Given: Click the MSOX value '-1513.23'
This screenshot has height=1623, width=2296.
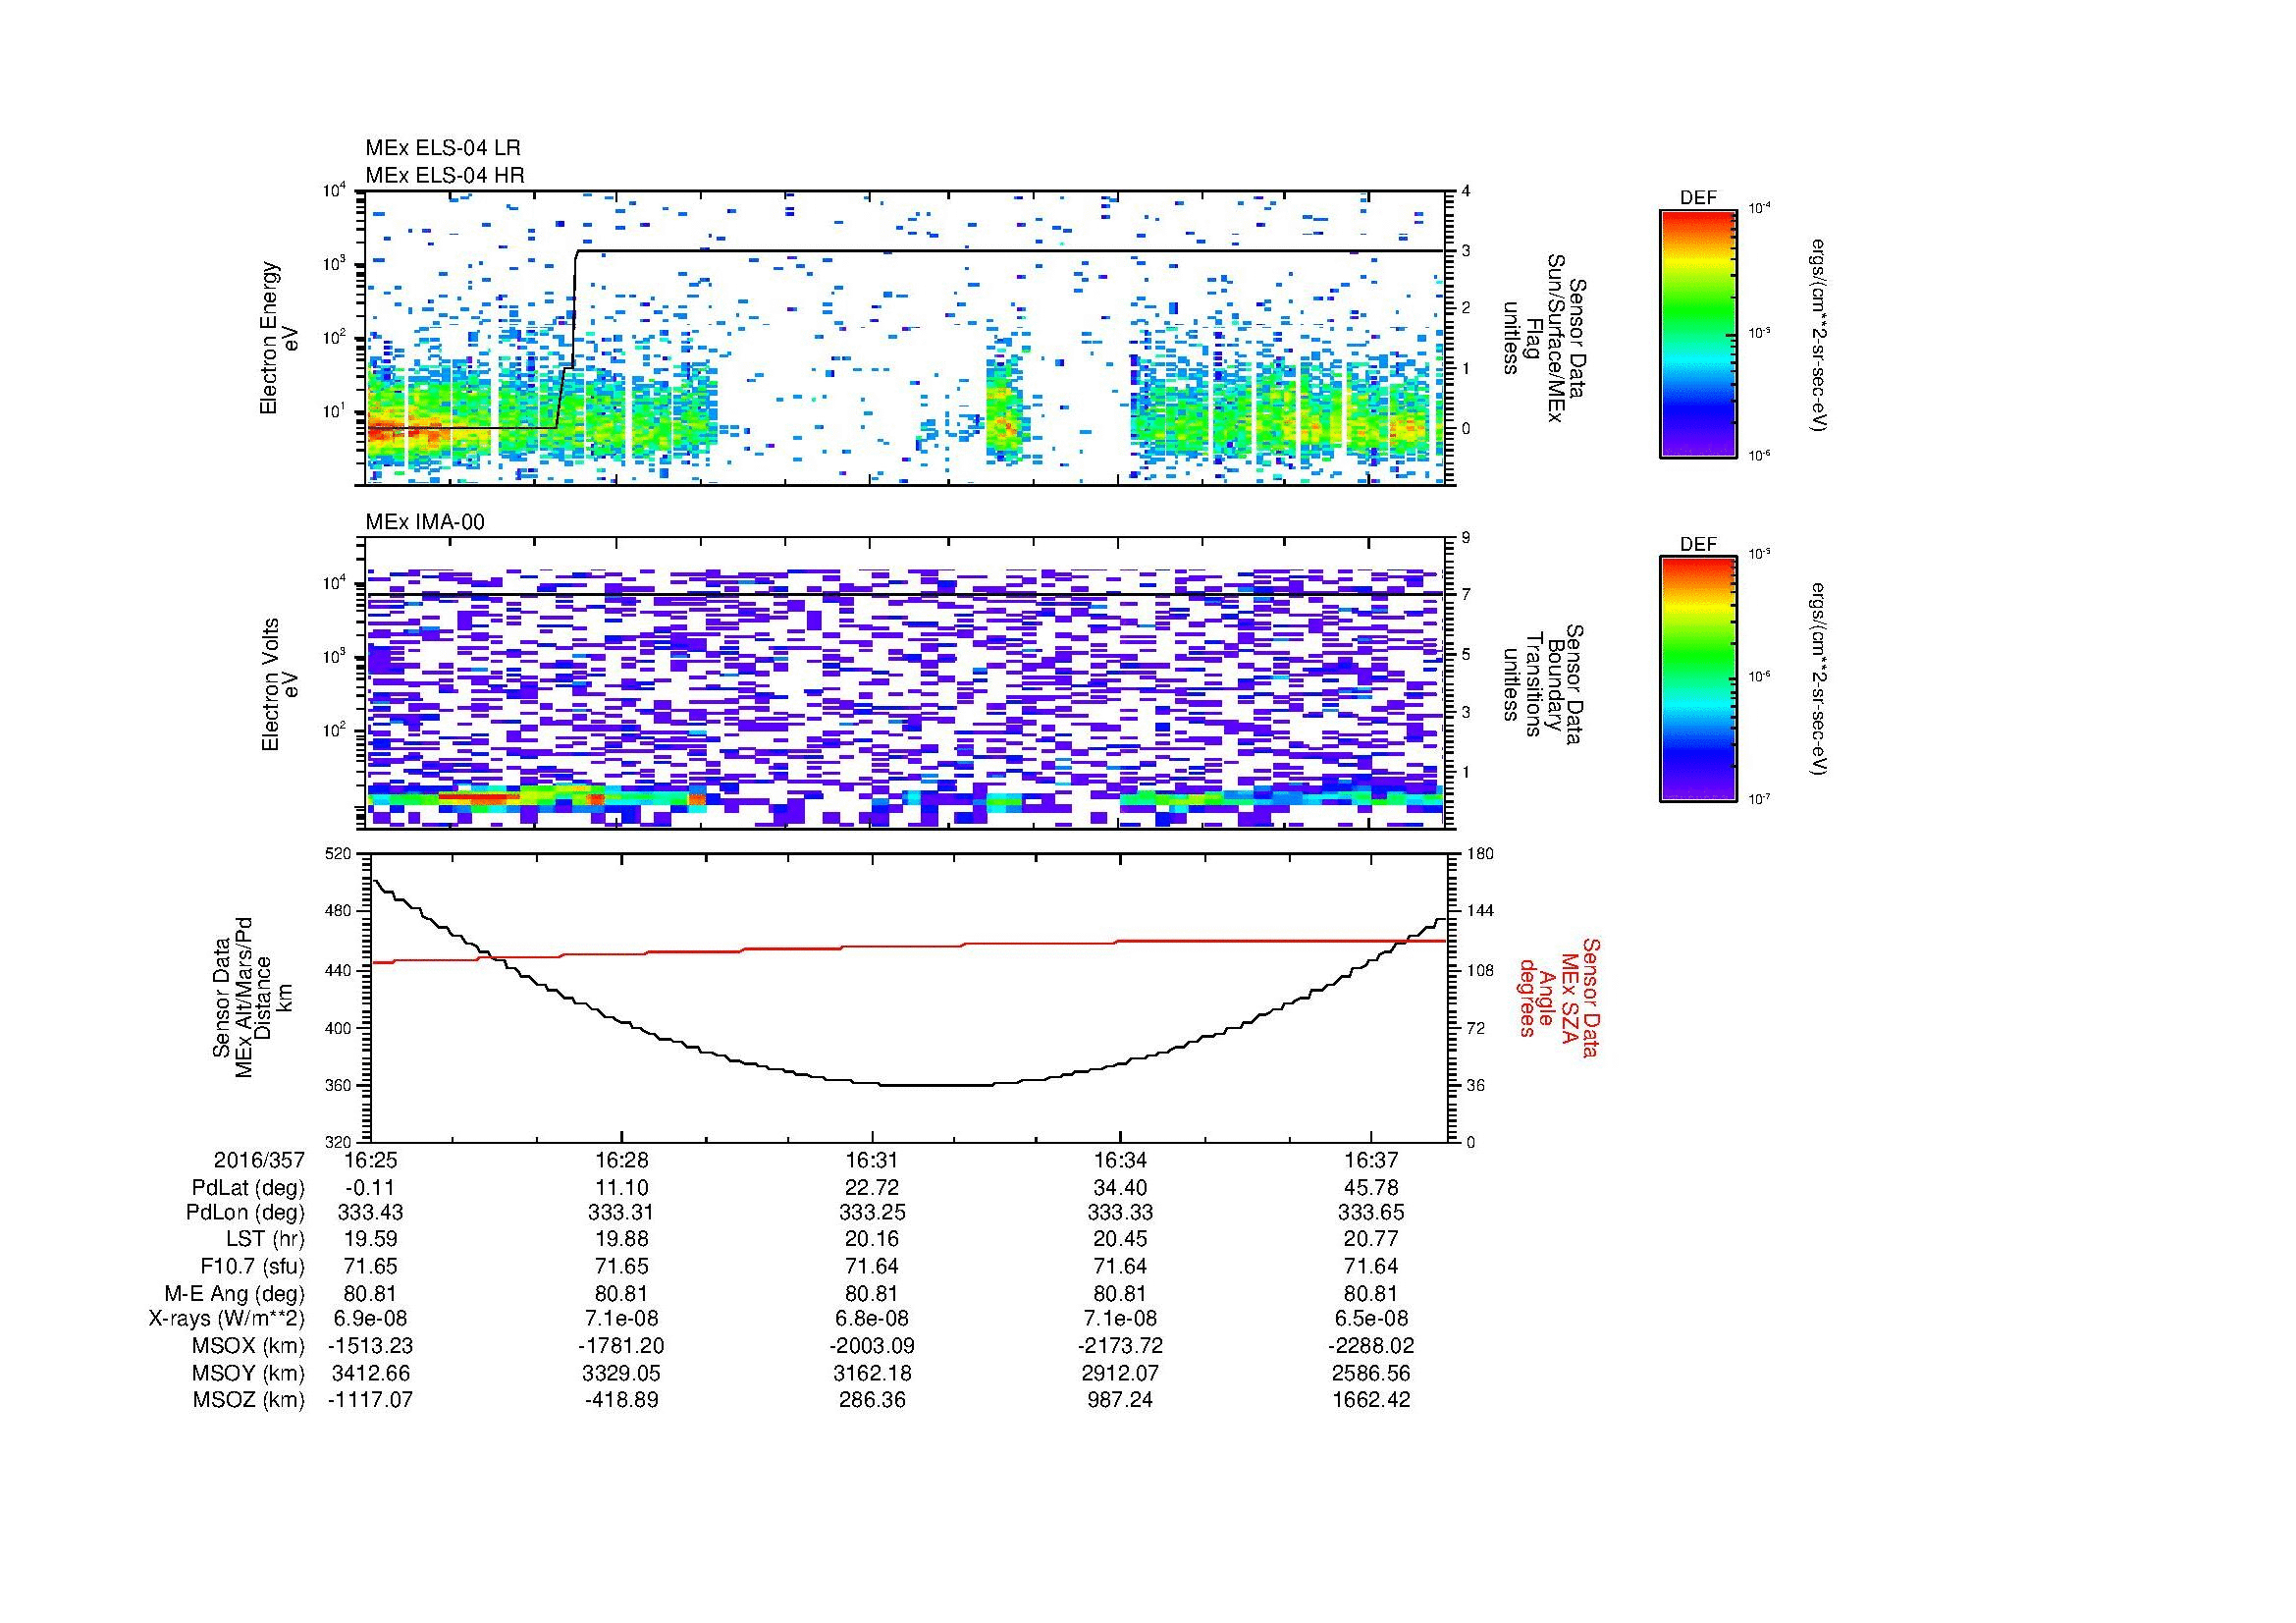Looking at the screenshot, I should tap(370, 1346).
